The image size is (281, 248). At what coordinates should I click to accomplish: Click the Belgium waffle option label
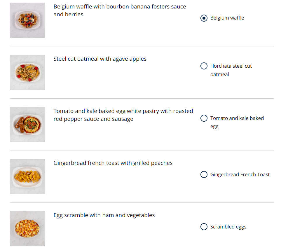(227, 18)
